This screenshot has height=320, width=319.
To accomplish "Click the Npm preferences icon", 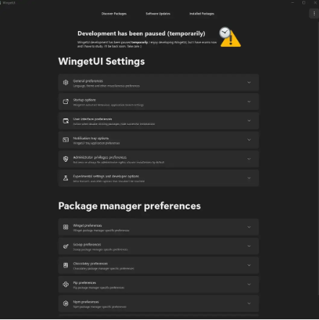I will tap(66, 303).
